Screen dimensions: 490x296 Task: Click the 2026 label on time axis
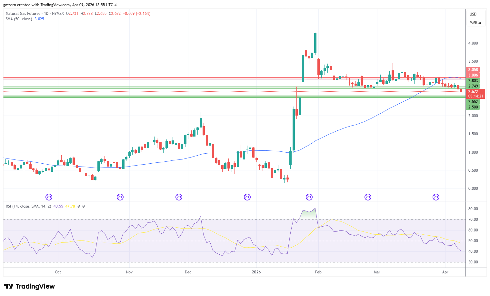(256, 272)
